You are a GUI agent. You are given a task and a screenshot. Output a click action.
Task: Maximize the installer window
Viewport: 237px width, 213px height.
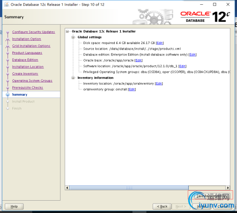(215, 4)
